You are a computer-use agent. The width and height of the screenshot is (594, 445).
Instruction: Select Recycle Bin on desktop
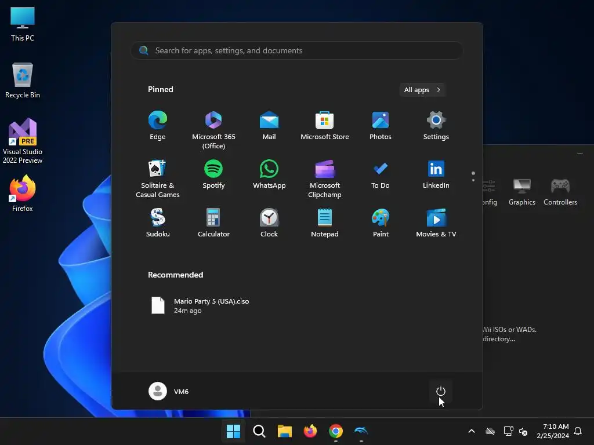pos(23,81)
